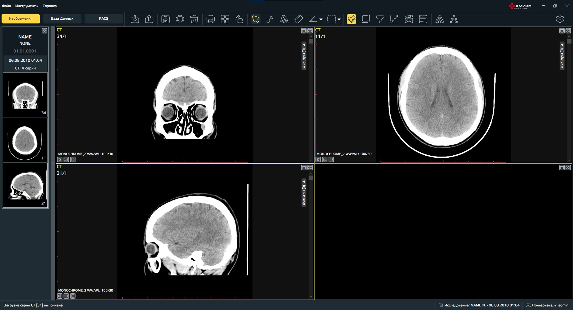Select the text annotation tool
The height and width of the screenshot is (310, 573).
284,19
